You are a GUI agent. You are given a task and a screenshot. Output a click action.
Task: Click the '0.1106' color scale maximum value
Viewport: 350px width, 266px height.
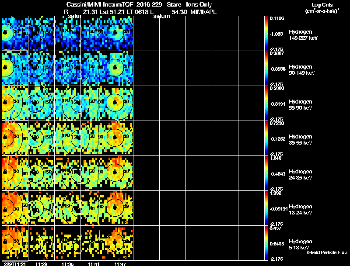tap(277, 18)
